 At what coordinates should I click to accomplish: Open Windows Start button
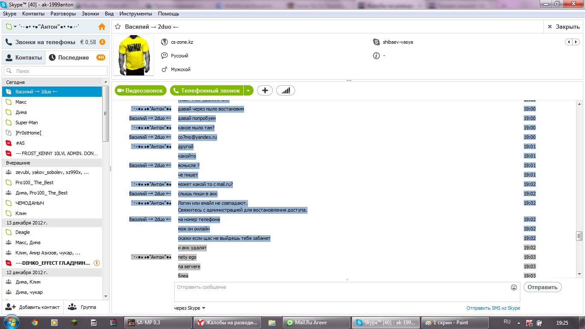tap(11, 322)
